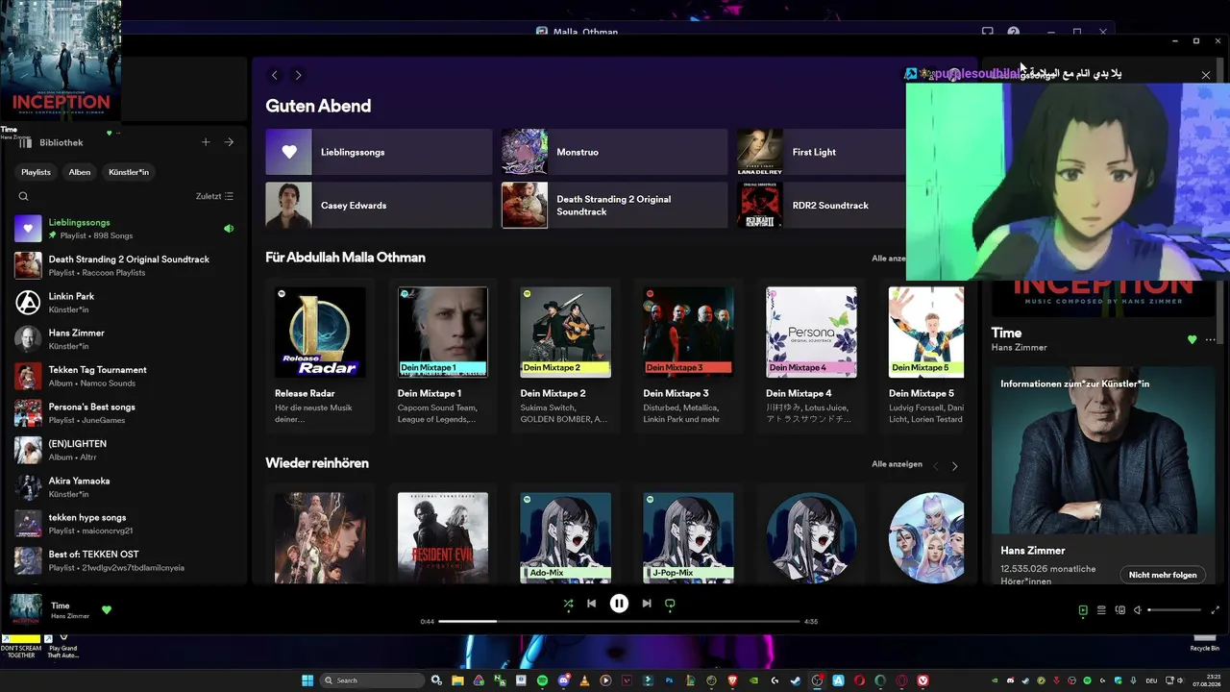Adjust the volume slider

(x=1174, y=610)
